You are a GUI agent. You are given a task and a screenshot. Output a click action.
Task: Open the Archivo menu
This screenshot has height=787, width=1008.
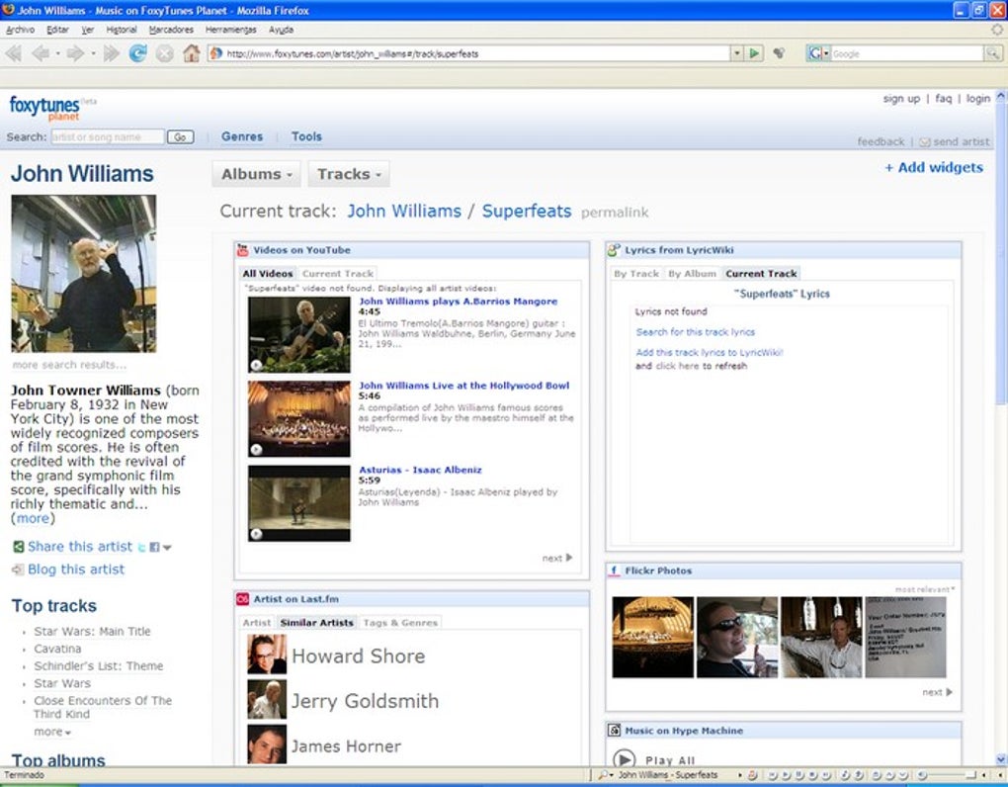tap(20, 30)
